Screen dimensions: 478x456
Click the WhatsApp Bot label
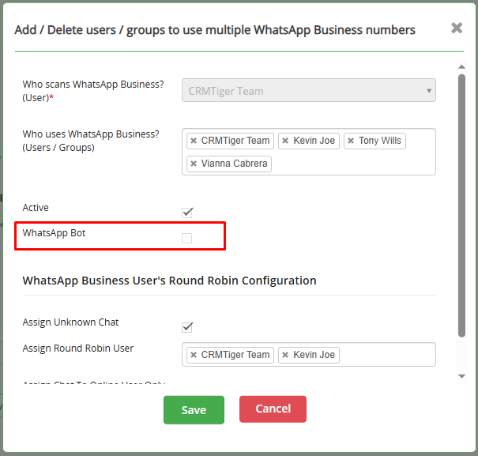[x=54, y=233]
